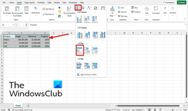Insert a Line sparkline
Screen dimensions: 188x111
click(x=121, y=8)
